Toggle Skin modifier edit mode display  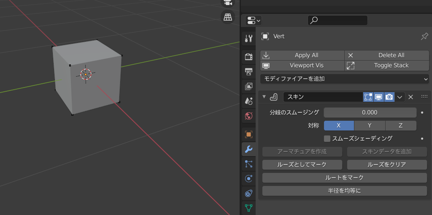[368, 97]
